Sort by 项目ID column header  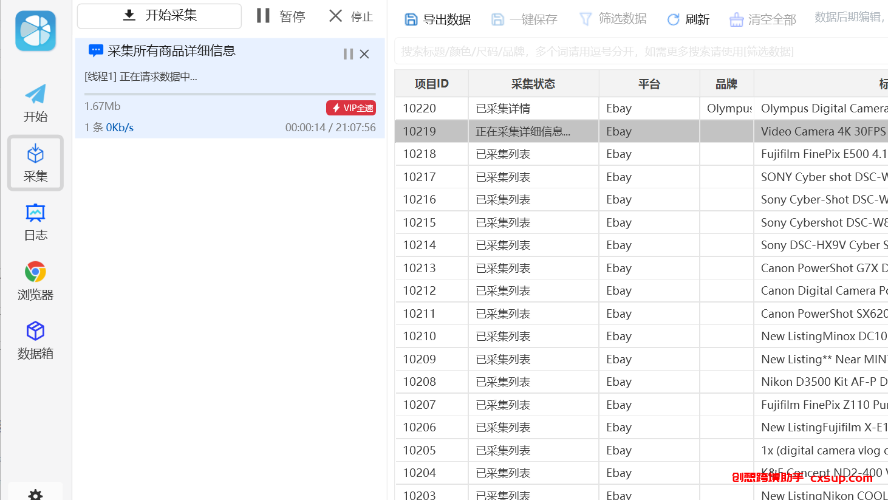431,84
